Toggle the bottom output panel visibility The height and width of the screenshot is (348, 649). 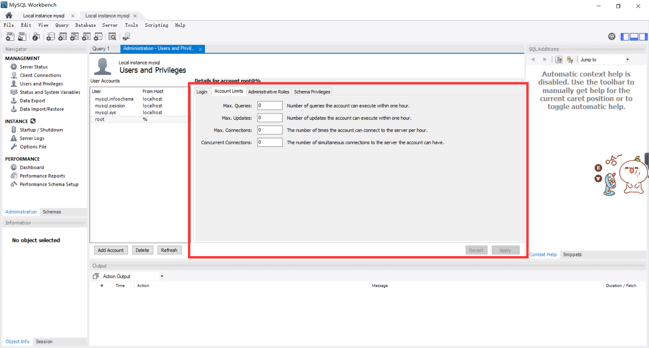pyautogui.click(x=634, y=36)
